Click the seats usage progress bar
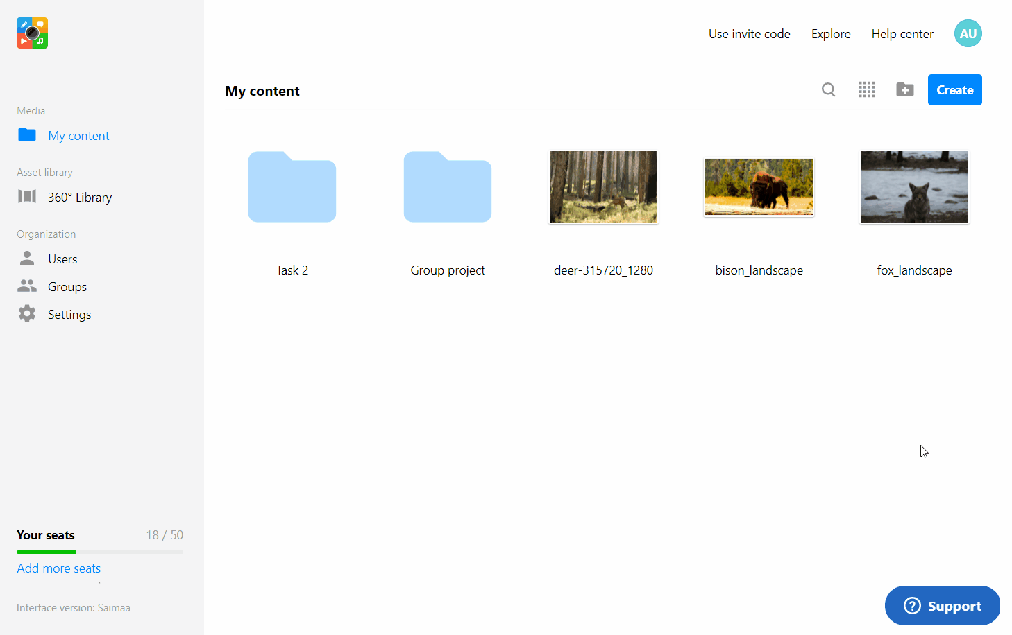Screen dimensions: 1012x635 pos(100,552)
